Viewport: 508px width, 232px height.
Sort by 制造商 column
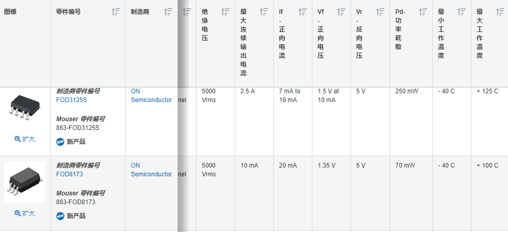[168, 12]
